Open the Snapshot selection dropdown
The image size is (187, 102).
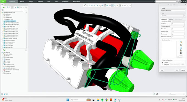(176, 64)
